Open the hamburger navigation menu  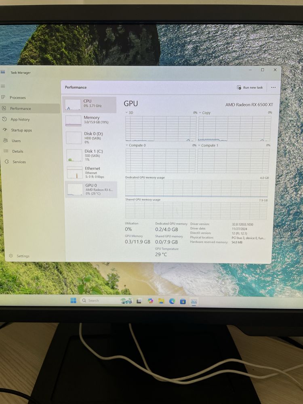pyautogui.click(x=3, y=86)
